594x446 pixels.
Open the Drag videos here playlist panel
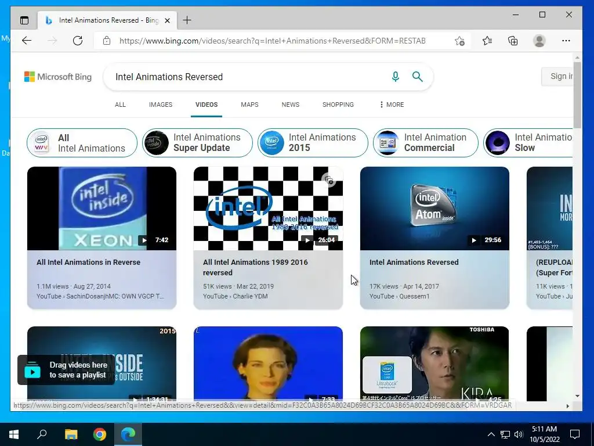point(66,370)
